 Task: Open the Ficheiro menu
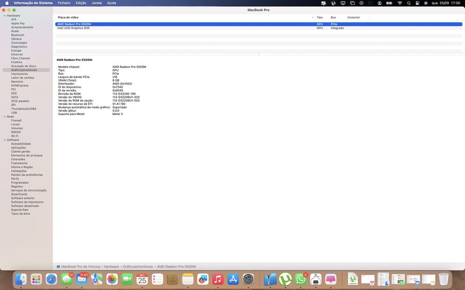64,3
